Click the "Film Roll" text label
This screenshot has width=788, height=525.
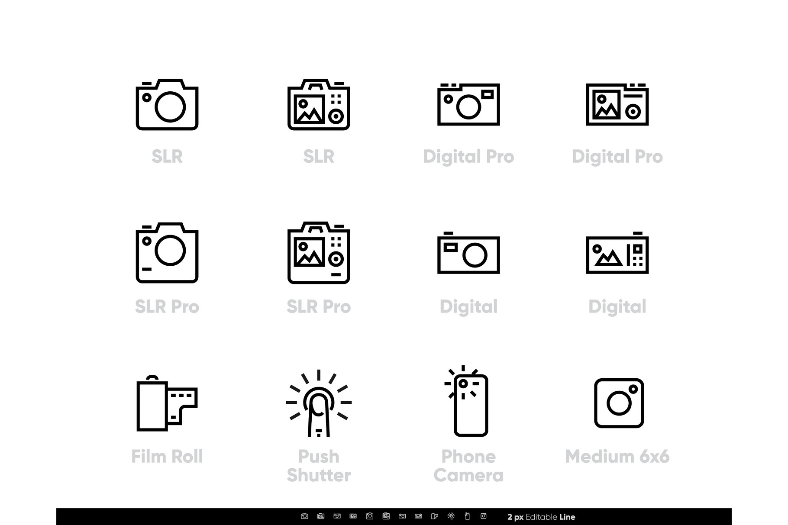click(x=167, y=457)
